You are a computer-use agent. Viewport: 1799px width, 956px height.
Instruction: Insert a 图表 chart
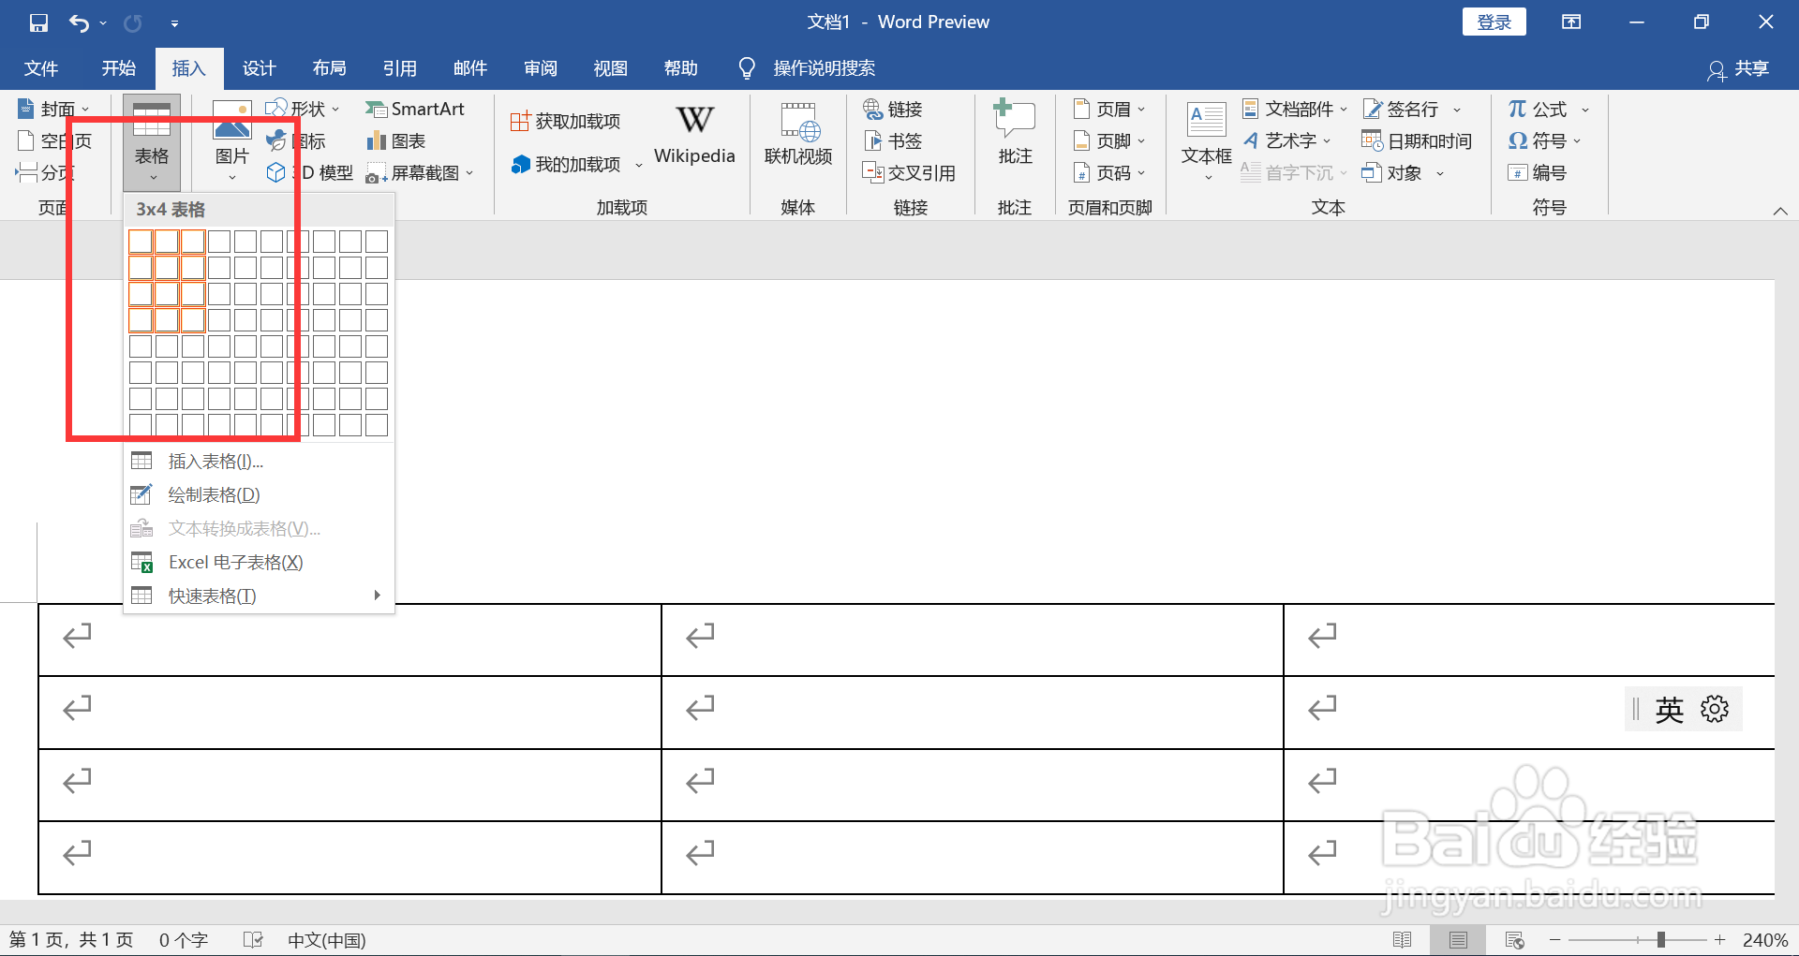(x=396, y=141)
